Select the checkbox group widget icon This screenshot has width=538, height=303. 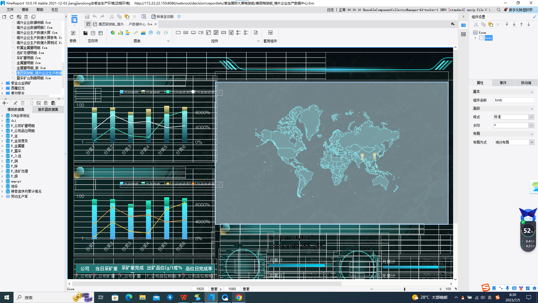click(246, 33)
